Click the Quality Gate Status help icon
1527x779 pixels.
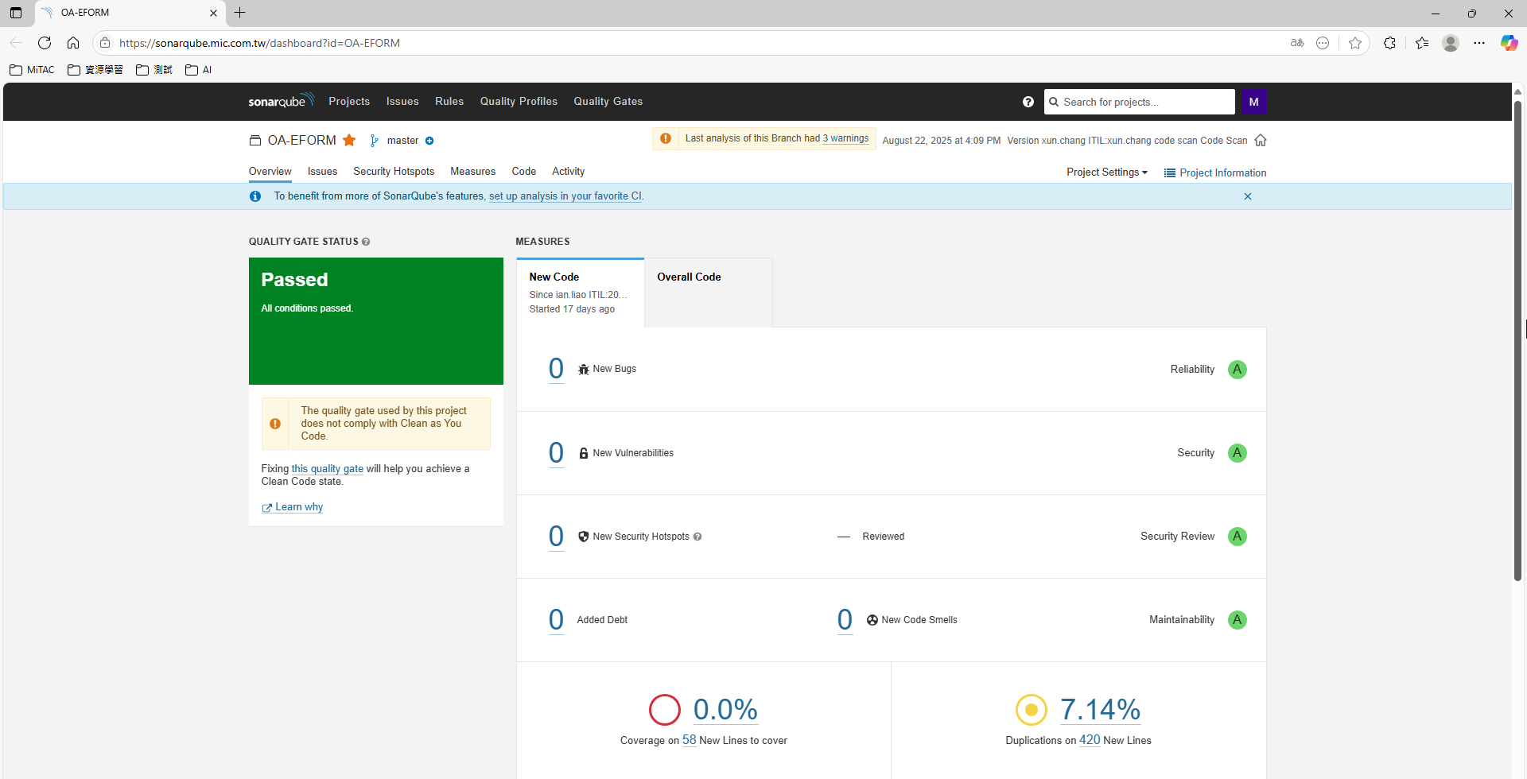pyautogui.click(x=366, y=242)
